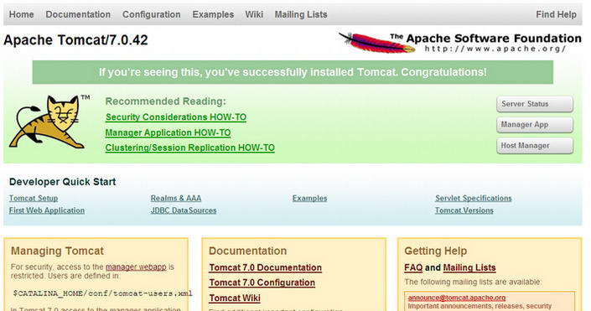This screenshot has width=591, height=311.
Task: Open Wiki in the navigation bar
Action: pos(254,14)
